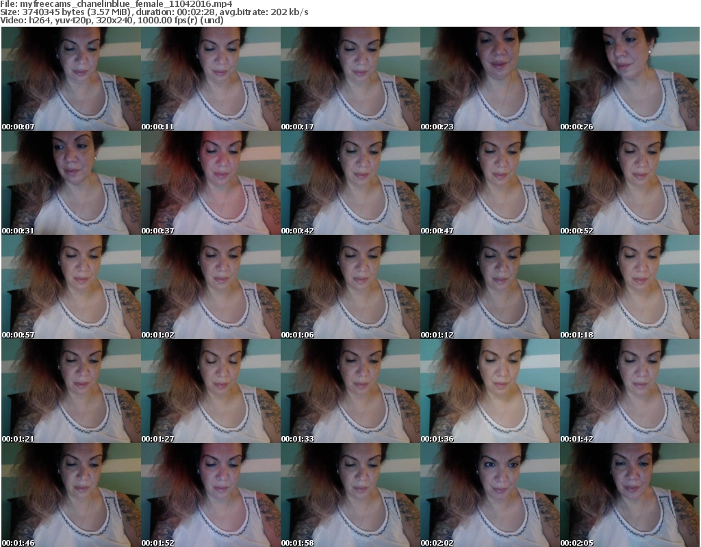Select the frame at 00:00:11
The image size is (701, 547).
pos(210,79)
